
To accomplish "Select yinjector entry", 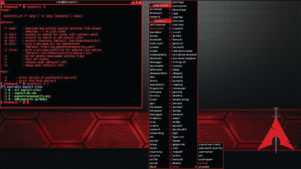I will pos(204,167).
